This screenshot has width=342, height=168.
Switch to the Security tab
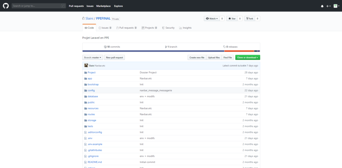(168, 28)
